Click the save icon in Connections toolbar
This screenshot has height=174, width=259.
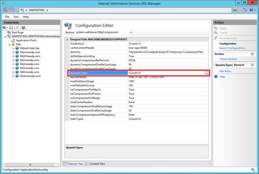point(11,28)
